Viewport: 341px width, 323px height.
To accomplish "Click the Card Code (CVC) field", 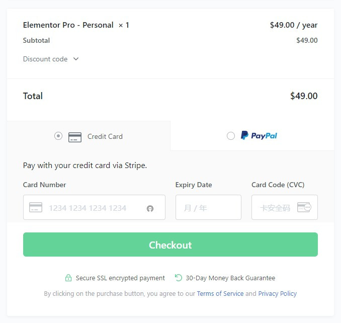I will click(276, 208).
